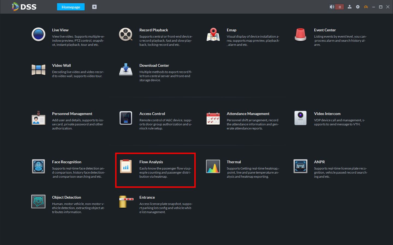Click the Flow Analysis title
This screenshot has height=245, width=393.
[151, 162]
